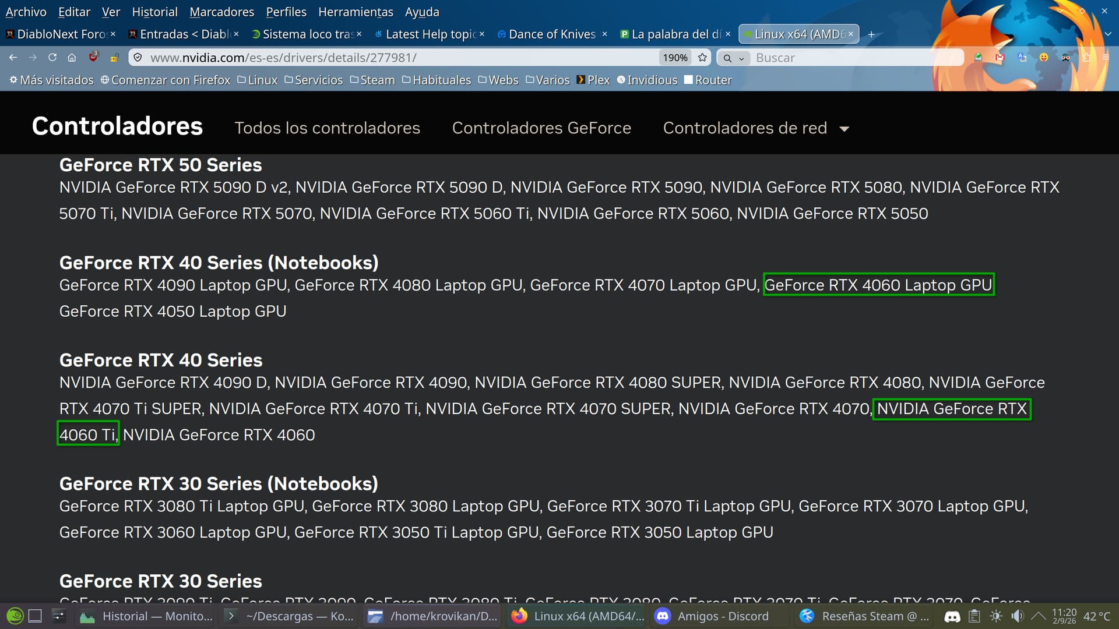The width and height of the screenshot is (1119, 629).
Task: Open the Controladores GeForce link
Action: tap(541, 128)
